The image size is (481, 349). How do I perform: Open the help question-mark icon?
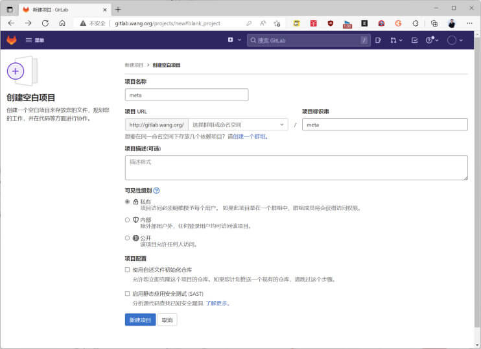click(429, 40)
